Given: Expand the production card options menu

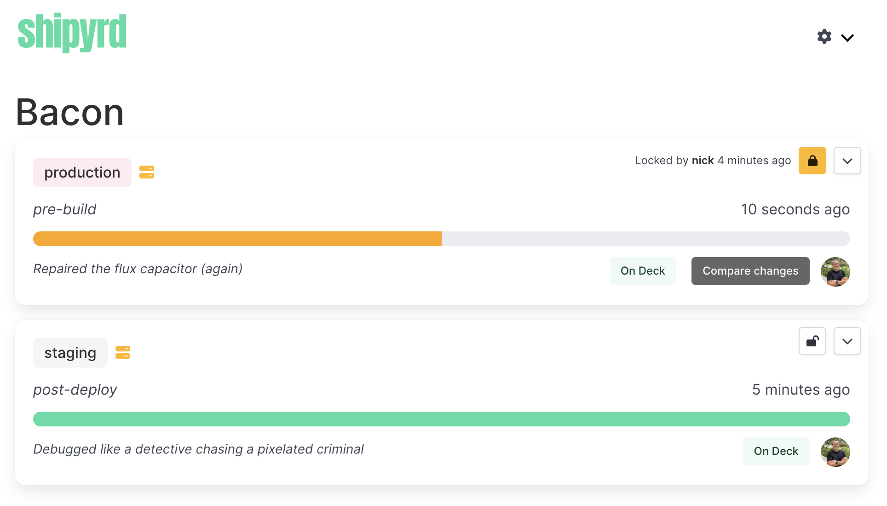Looking at the screenshot, I should [x=847, y=161].
